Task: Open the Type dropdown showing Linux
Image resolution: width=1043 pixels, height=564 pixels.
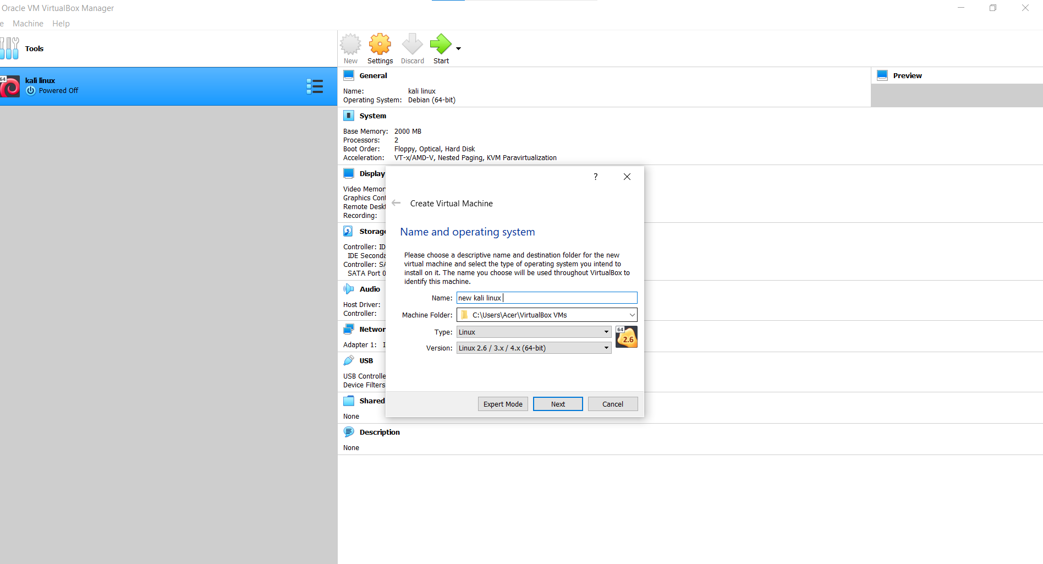Action: (534, 332)
